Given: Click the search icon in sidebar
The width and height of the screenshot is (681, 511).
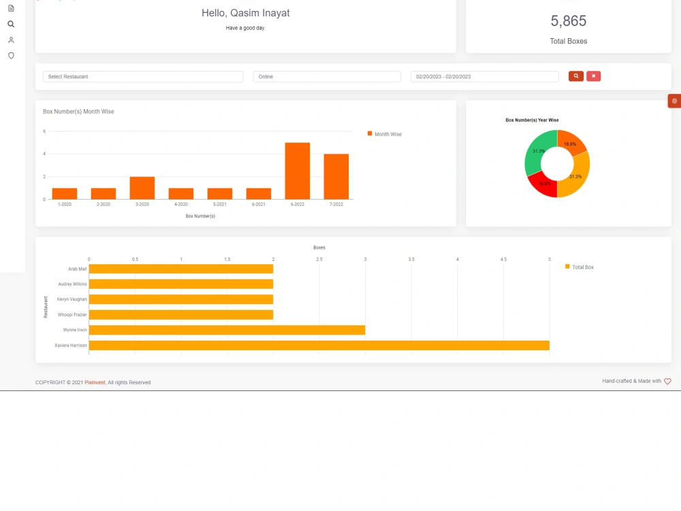Looking at the screenshot, I should coord(12,25).
